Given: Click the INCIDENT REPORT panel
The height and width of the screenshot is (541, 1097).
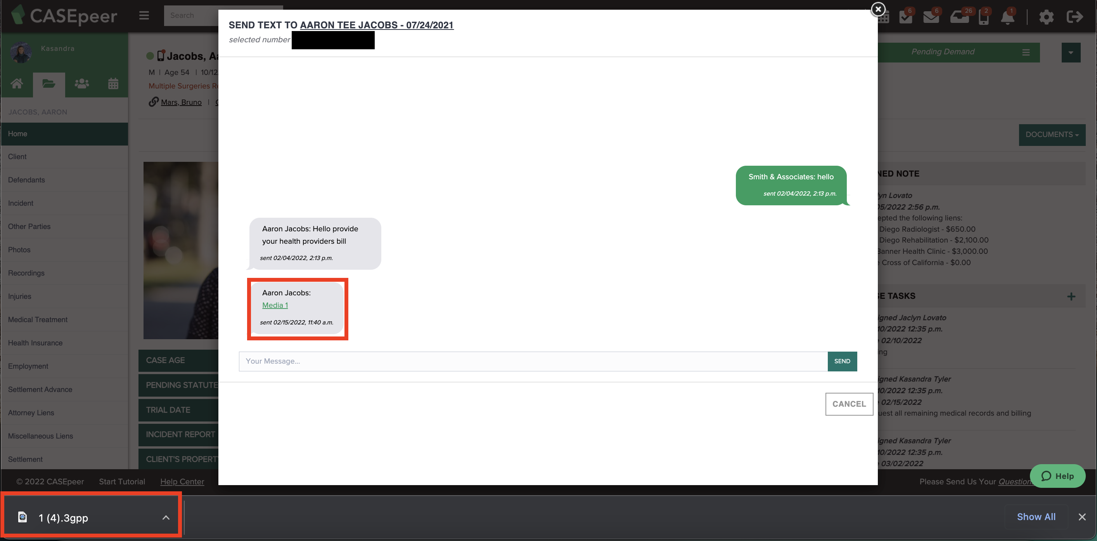Looking at the screenshot, I should pyautogui.click(x=178, y=435).
